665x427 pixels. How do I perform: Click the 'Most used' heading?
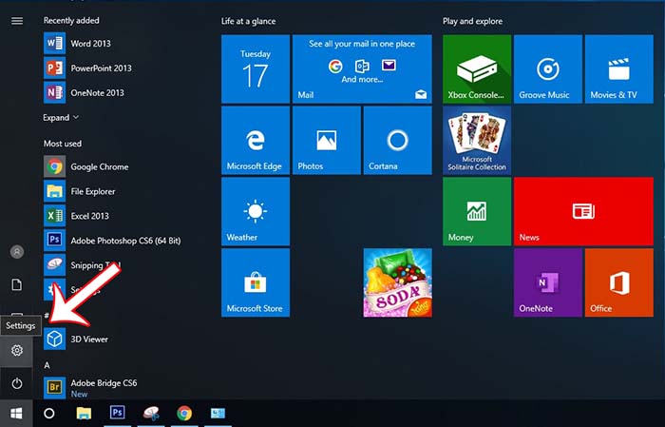coord(63,144)
